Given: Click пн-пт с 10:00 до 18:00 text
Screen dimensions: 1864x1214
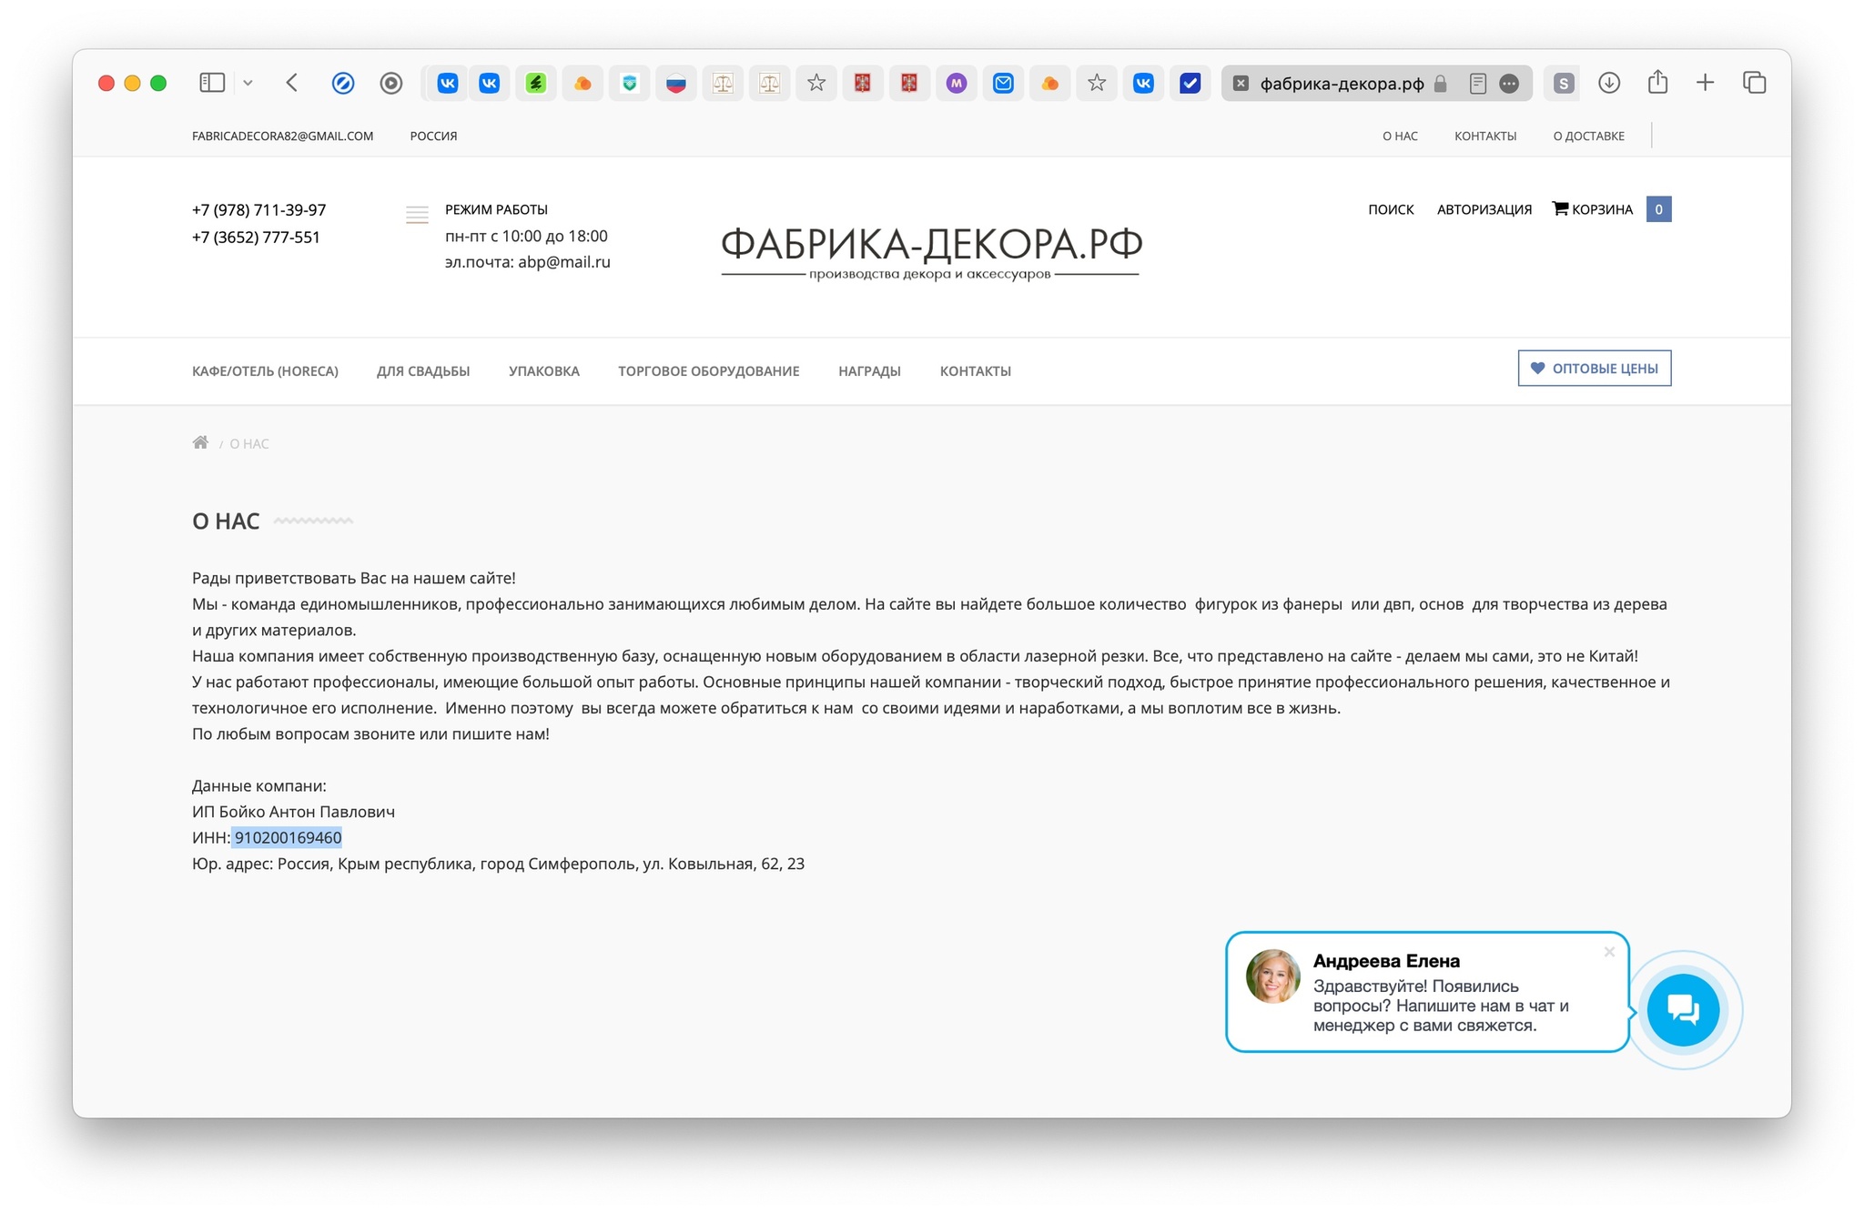Looking at the screenshot, I should pos(526,236).
